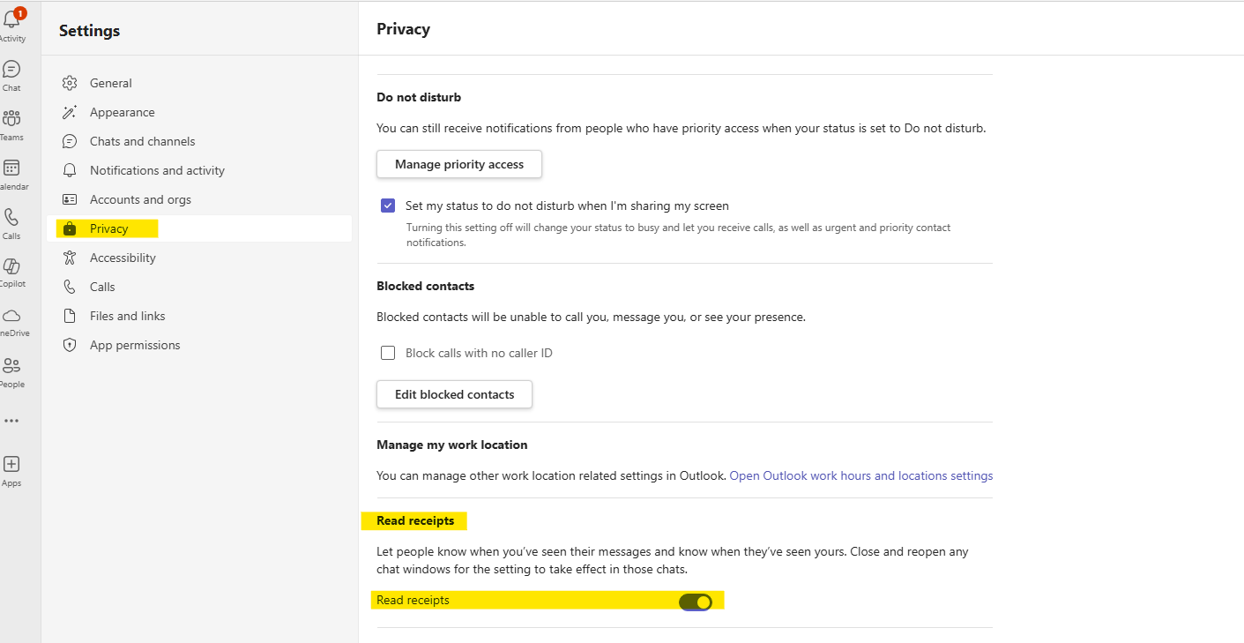Click the Calls phone icon in app rail
Screen dimensions: 1244x643
11,218
